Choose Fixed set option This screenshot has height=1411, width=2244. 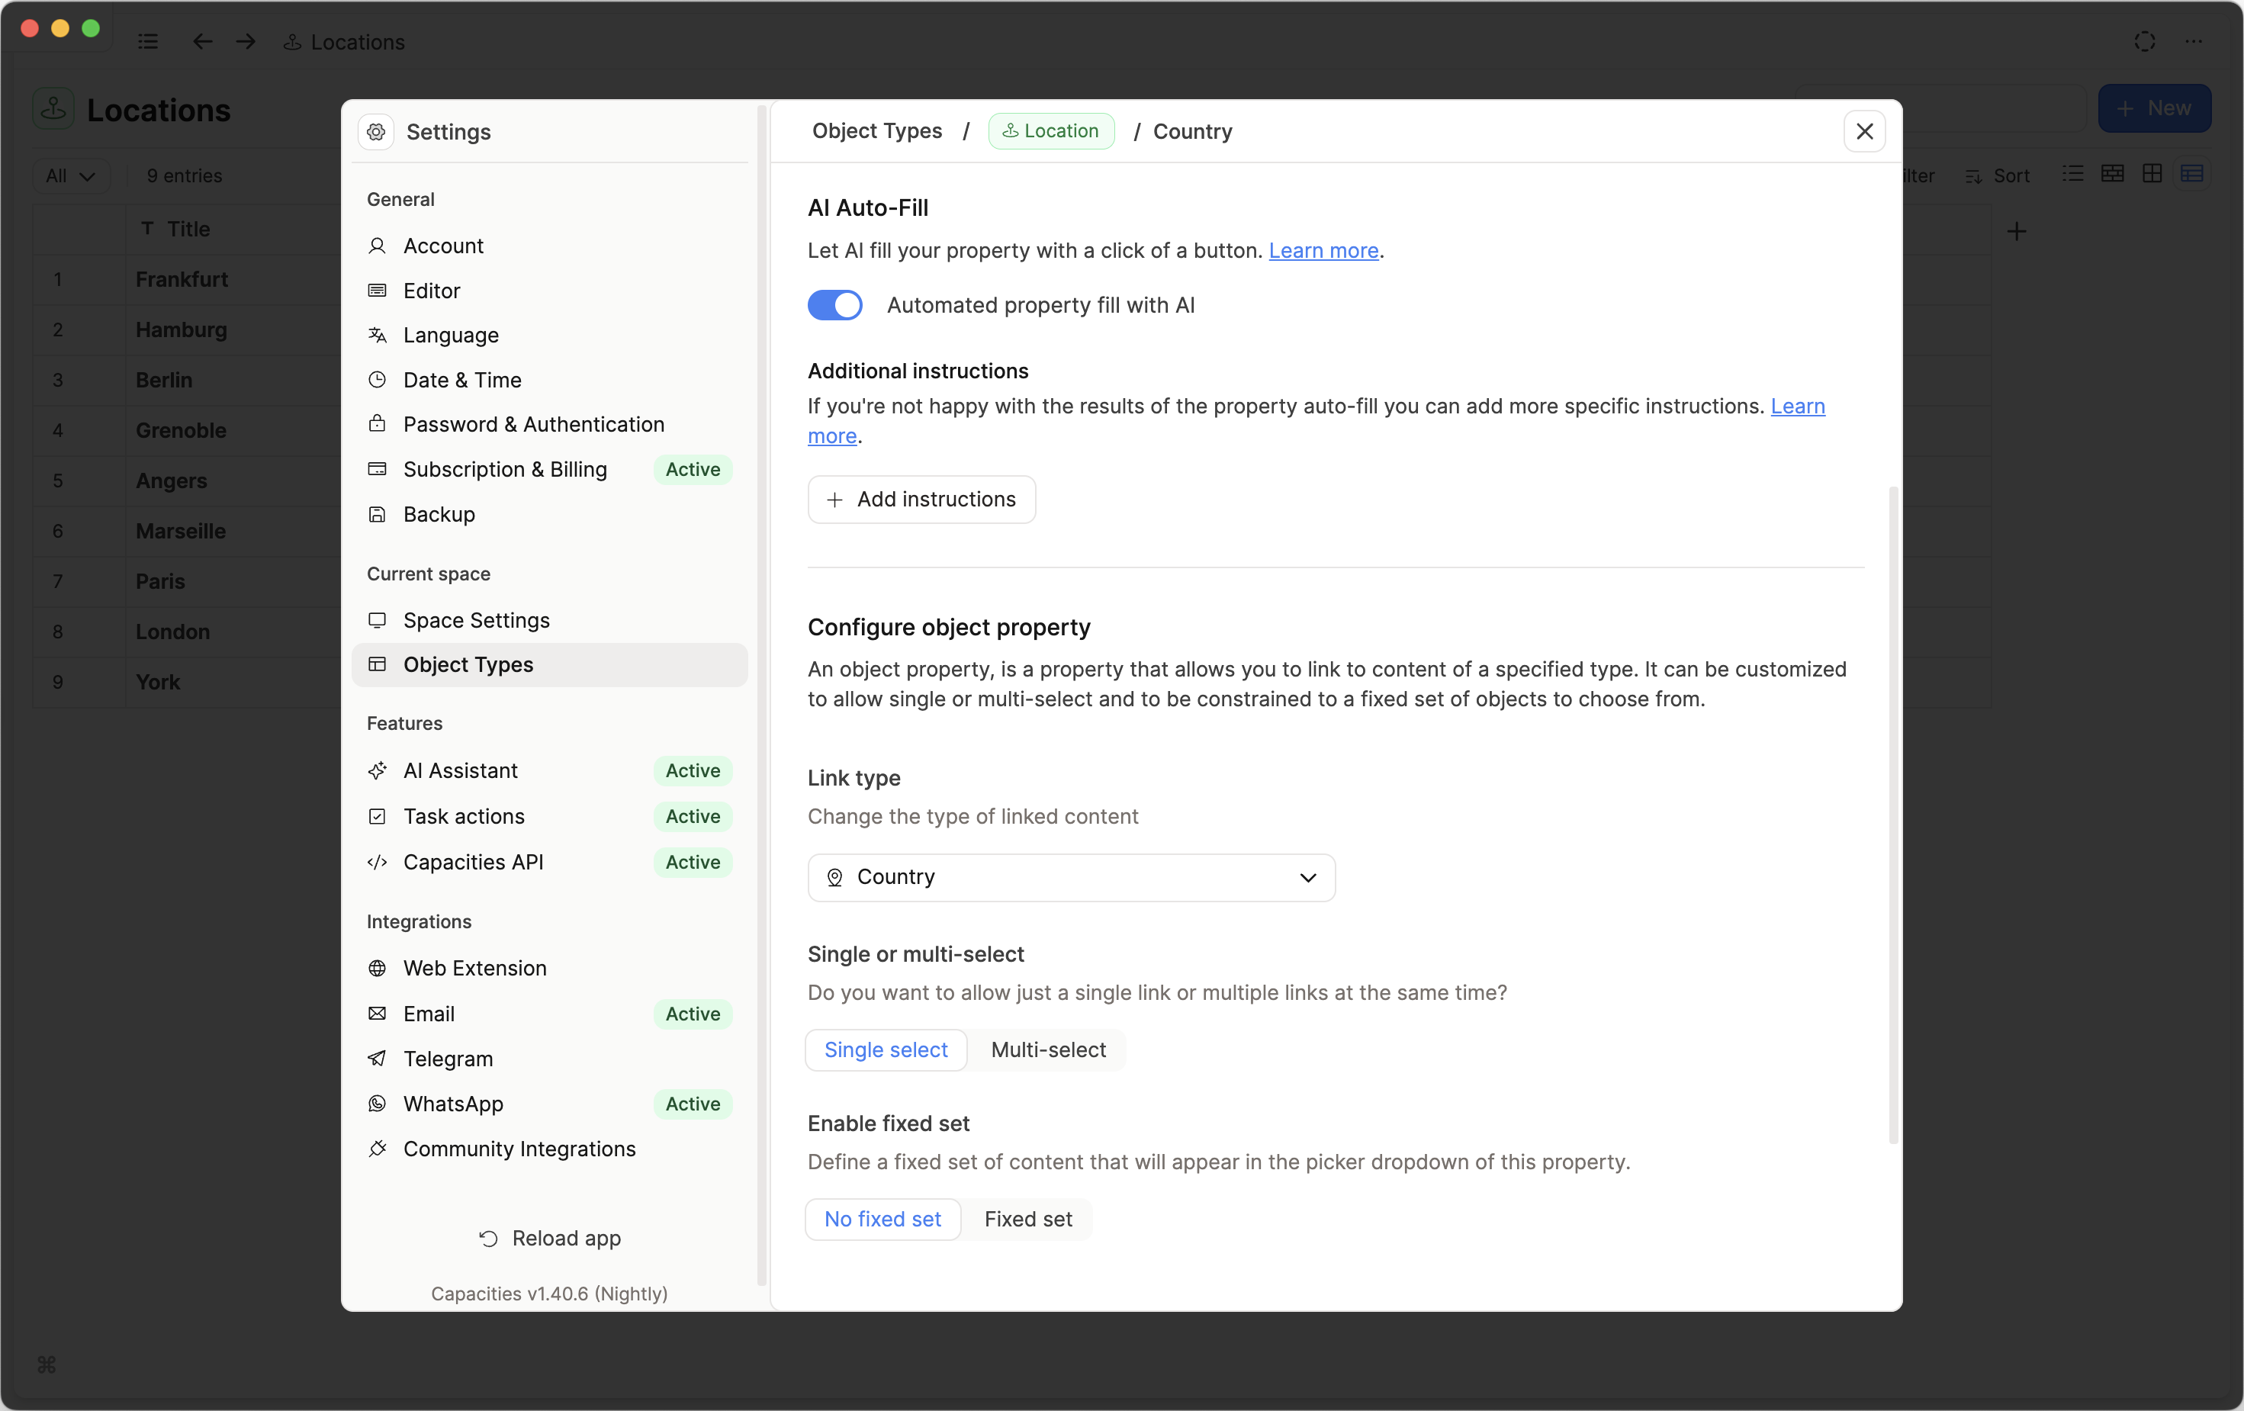pyautogui.click(x=1028, y=1220)
